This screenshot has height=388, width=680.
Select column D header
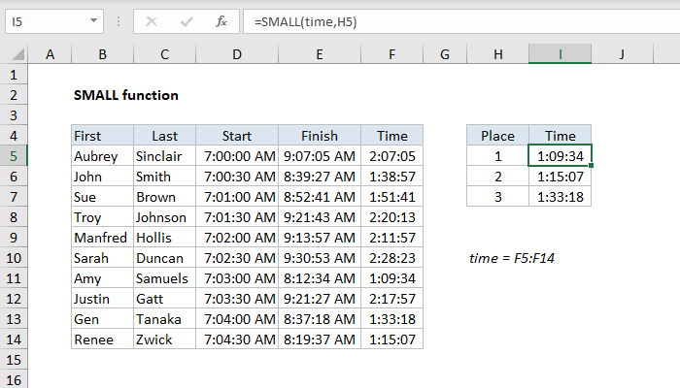pos(237,55)
